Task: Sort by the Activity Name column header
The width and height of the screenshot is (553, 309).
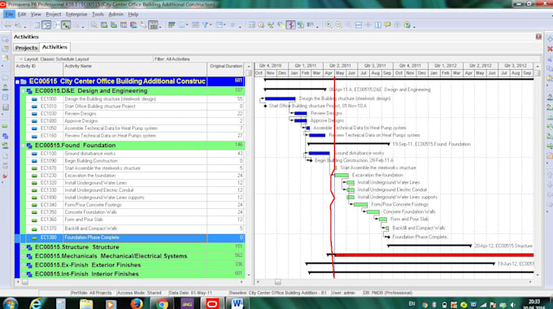Action: click(x=135, y=69)
